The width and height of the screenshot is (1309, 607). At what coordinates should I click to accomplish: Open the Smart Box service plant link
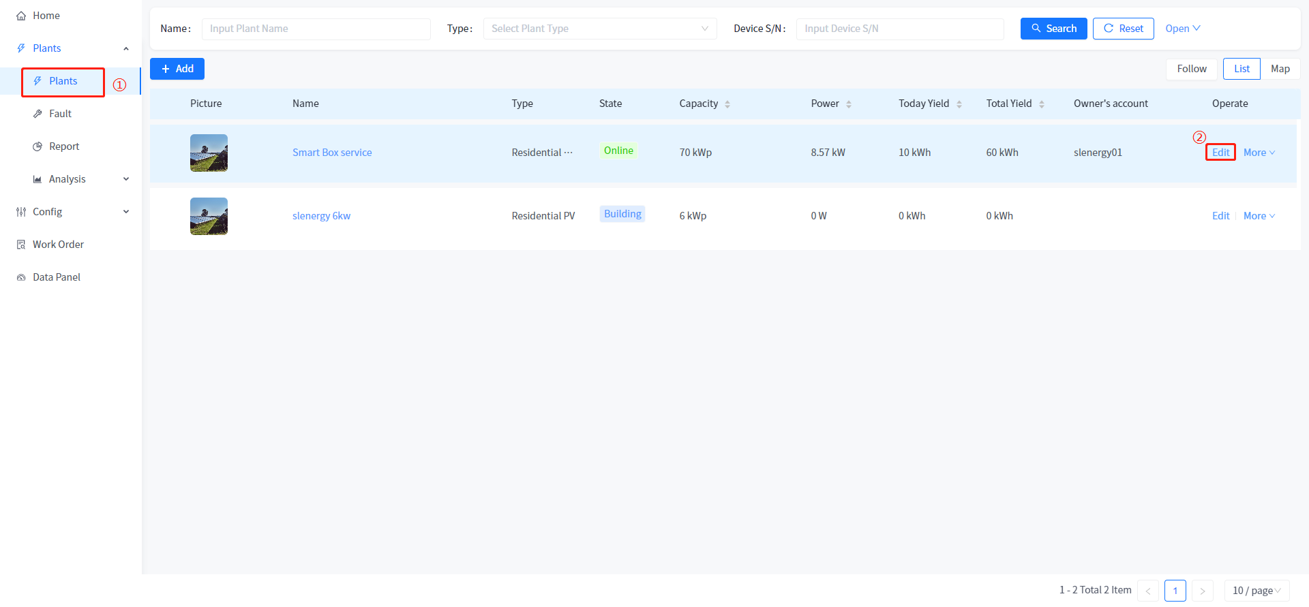click(x=332, y=153)
